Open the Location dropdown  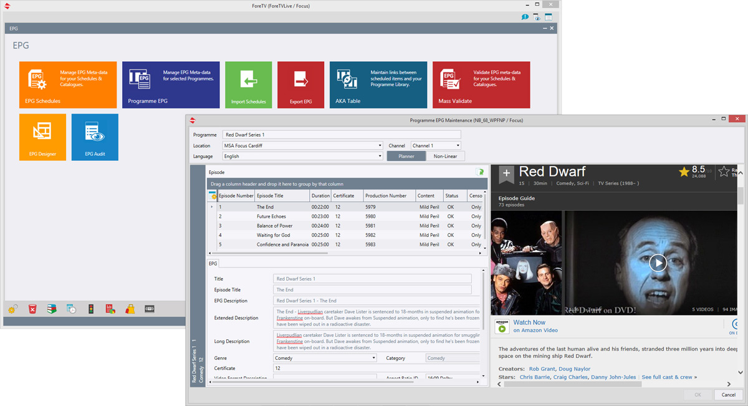[x=380, y=146]
